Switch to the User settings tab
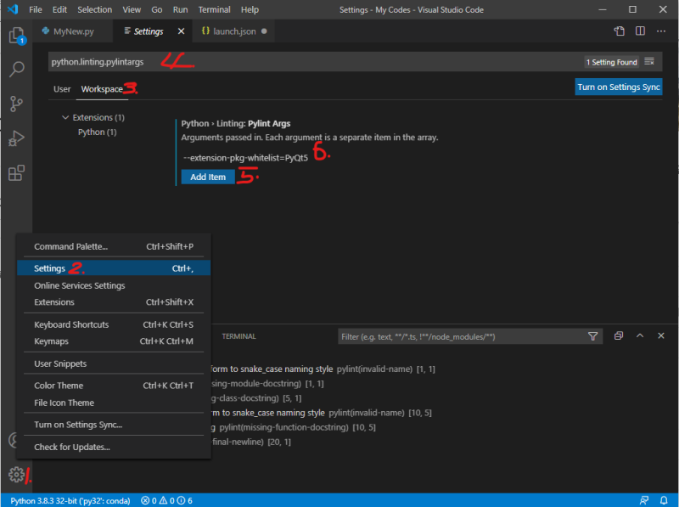 (62, 89)
